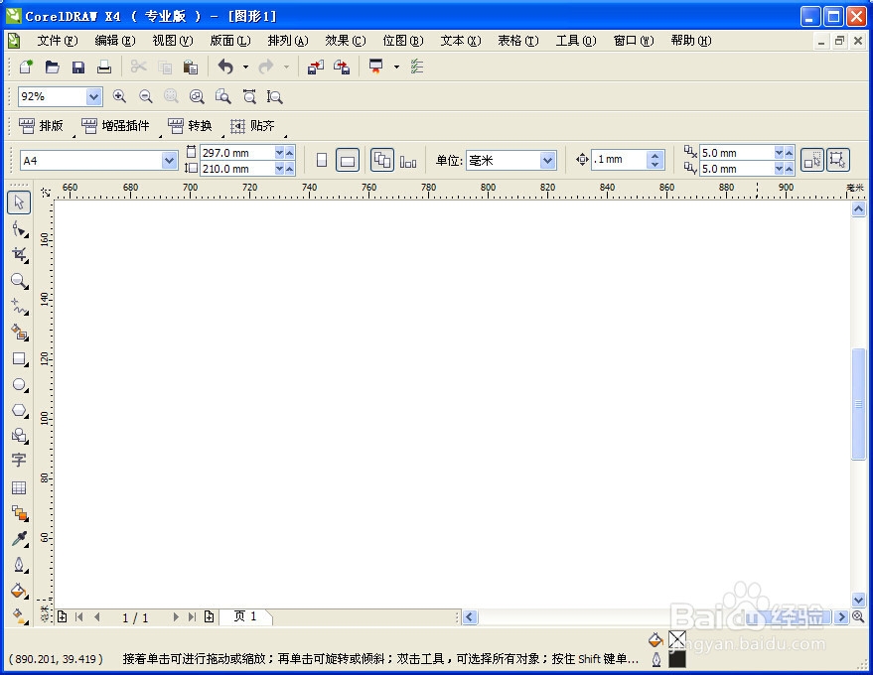The width and height of the screenshot is (873, 675).
Task: Save the document
Action: point(77,67)
